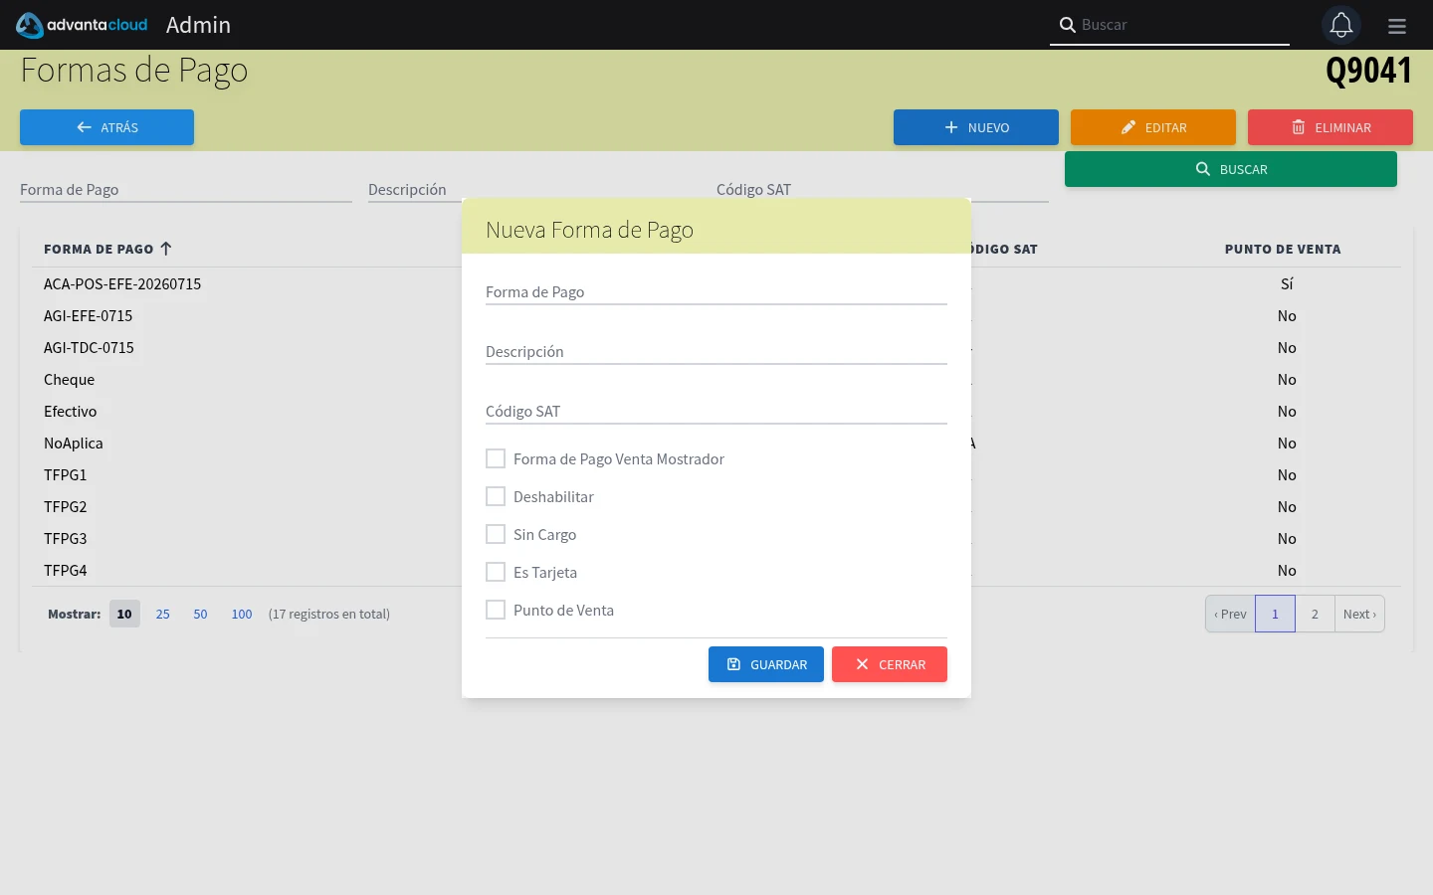This screenshot has height=895, width=1433.
Task: Click the Eliminar trash button
Action: coord(1331,127)
